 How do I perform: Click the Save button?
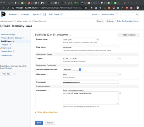pos(39,123)
